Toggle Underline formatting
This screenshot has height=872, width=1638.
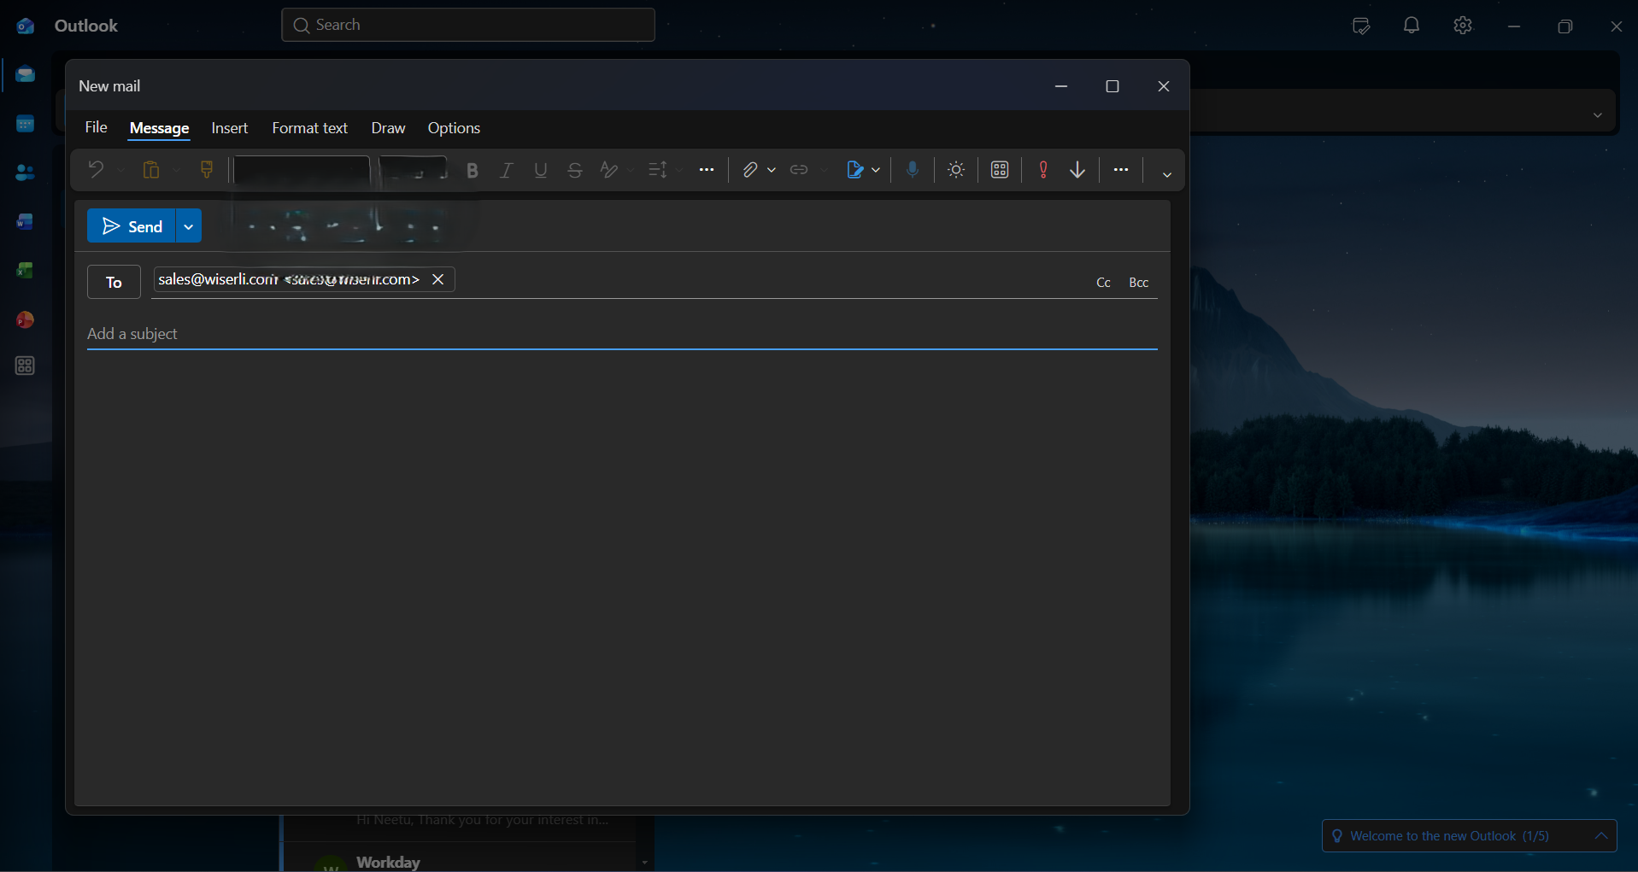[540, 170]
